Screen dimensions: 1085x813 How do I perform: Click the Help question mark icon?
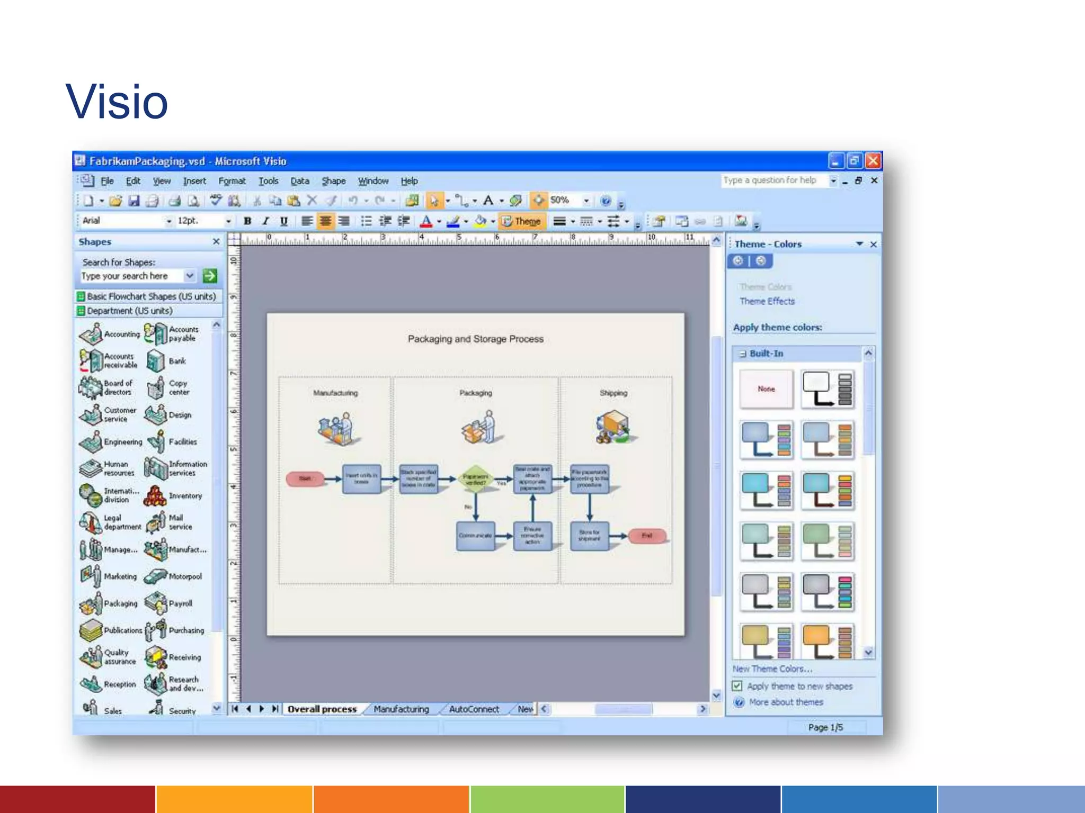coord(606,201)
